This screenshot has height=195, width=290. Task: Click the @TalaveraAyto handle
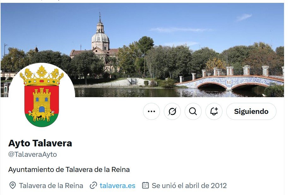tap(33, 154)
